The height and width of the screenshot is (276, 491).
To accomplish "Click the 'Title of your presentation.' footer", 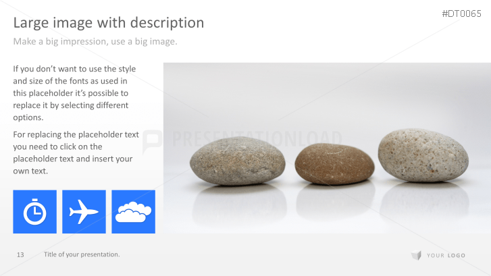I will click(82, 254).
